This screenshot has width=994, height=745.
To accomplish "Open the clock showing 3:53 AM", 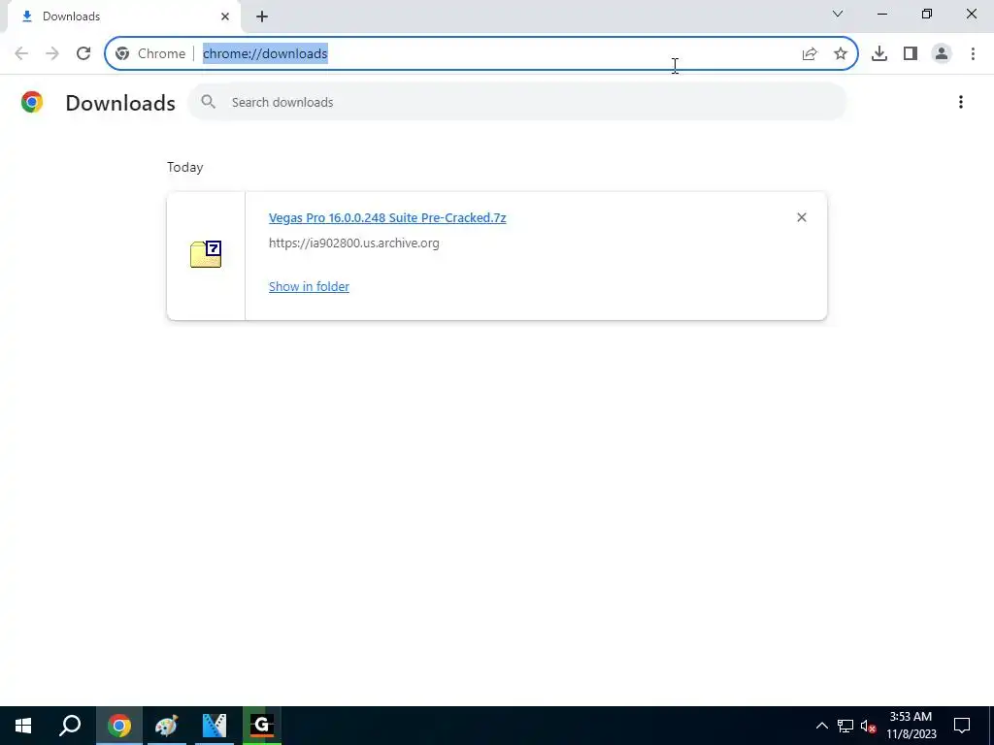I will [x=911, y=726].
